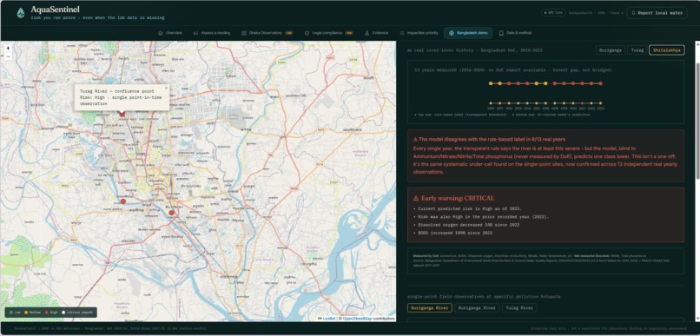
Task: Select the Turag river history button
Action: coord(637,50)
